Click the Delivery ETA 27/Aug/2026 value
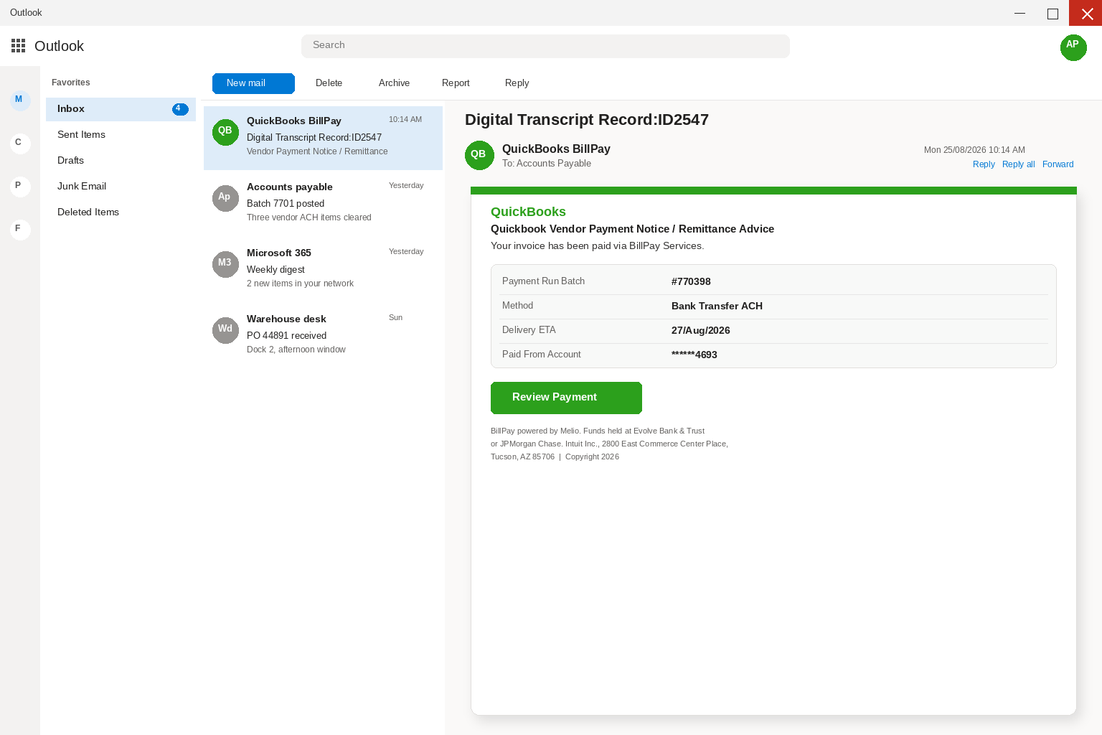The image size is (1102, 735). click(701, 330)
